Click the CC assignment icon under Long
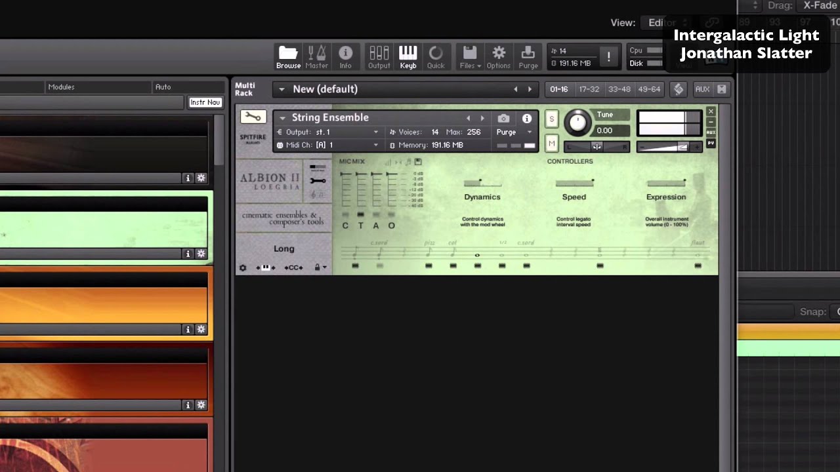Viewport: 840px width, 472px height. [x=293, y=267]
